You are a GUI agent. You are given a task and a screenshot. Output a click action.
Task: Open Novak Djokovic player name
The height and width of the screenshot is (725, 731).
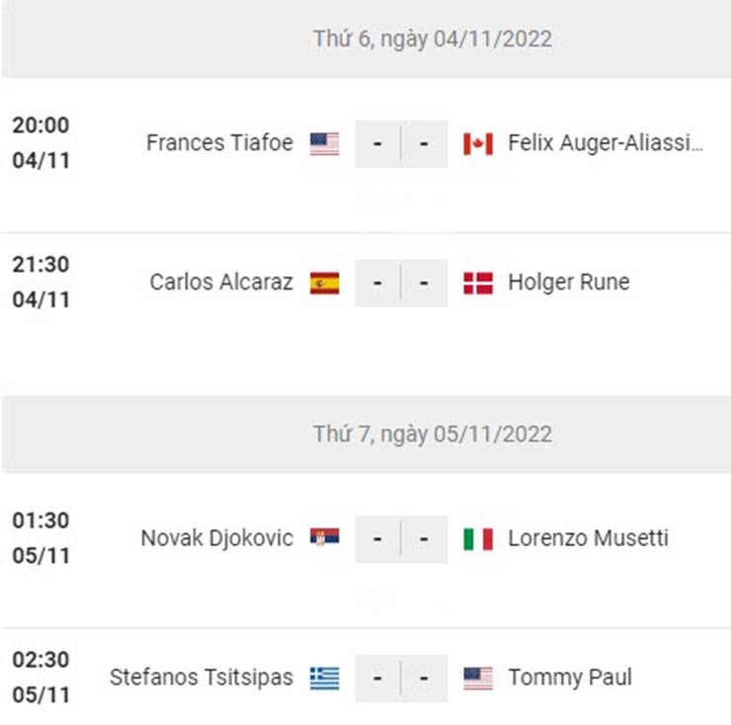click(x=216, y=538)
